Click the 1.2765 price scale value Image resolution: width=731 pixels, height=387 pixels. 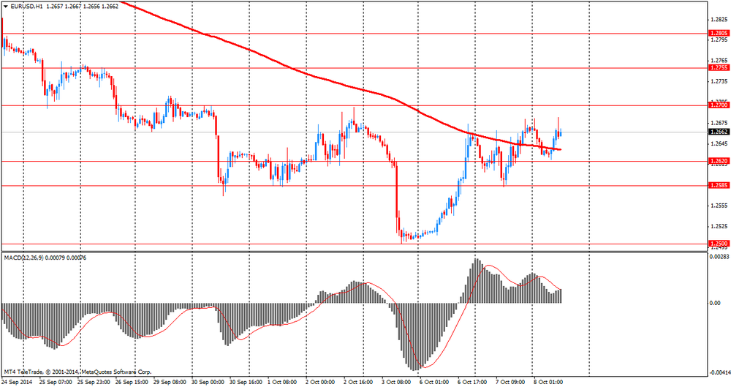[719, 61]
